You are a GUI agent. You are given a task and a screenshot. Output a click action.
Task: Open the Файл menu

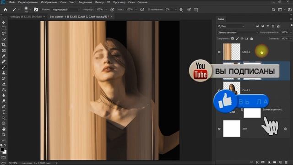pyautogui.click(x=12, y=2)
